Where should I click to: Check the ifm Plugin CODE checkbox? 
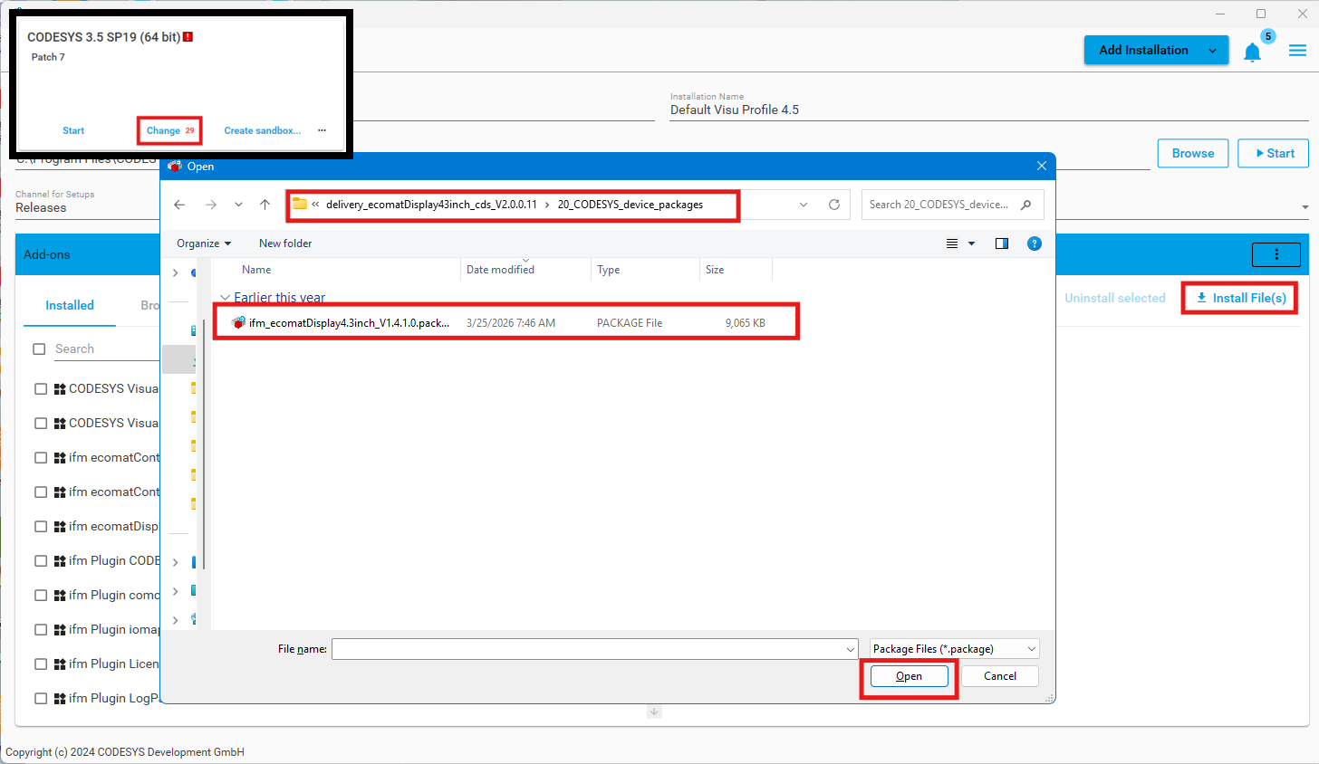(x=41, y=561)
